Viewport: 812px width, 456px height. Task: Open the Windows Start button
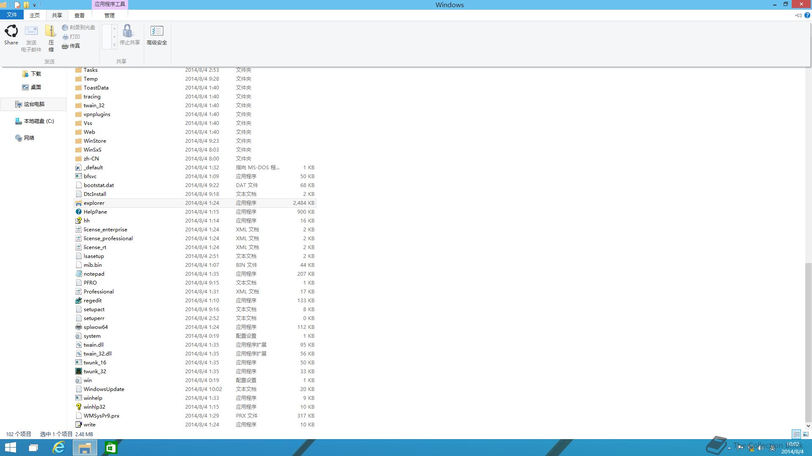point(10,448)
